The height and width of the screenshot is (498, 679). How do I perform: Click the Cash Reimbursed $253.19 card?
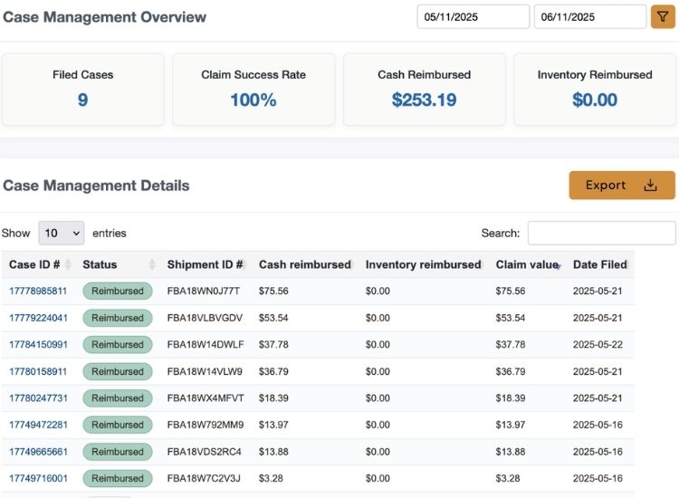click(424, 90)
